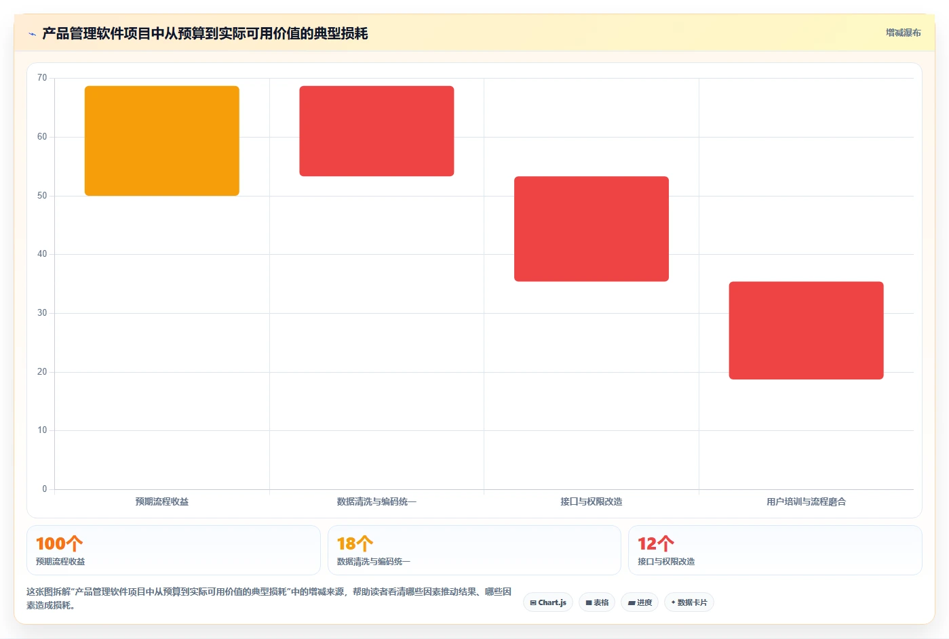Click the y-axis value 40
Image resolution: width=949 pixels, height=639 pixels.
[42, 254]
